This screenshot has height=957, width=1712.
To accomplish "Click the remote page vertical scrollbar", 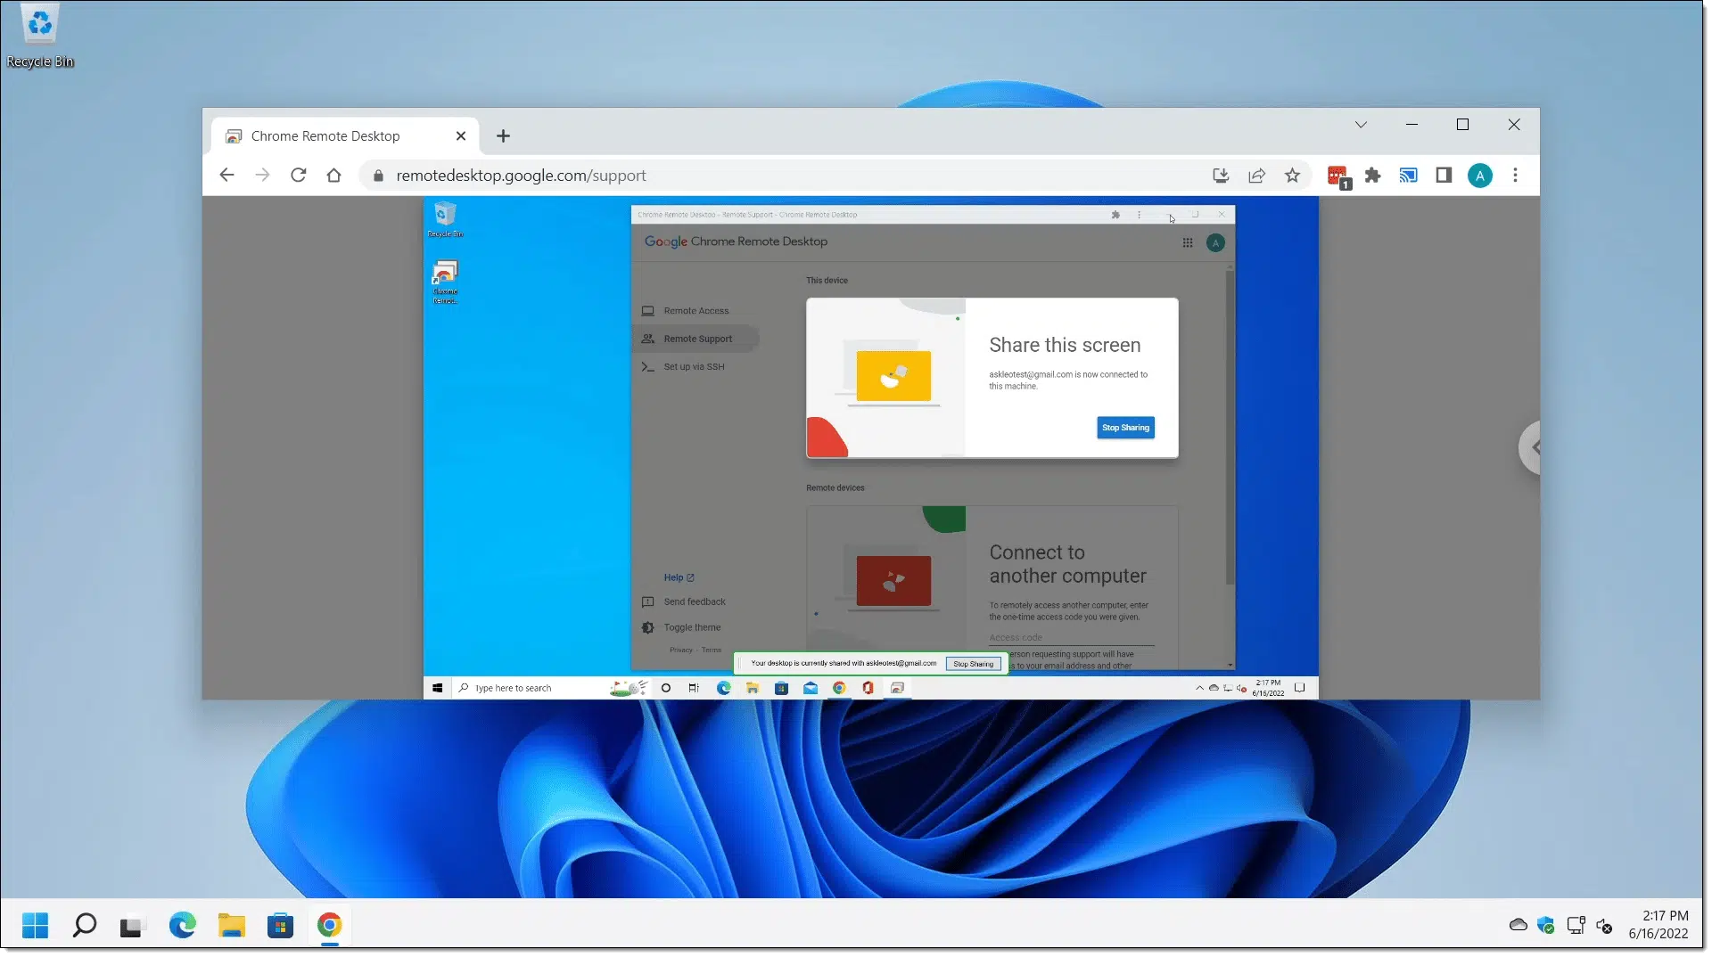I will (1230, 428).
